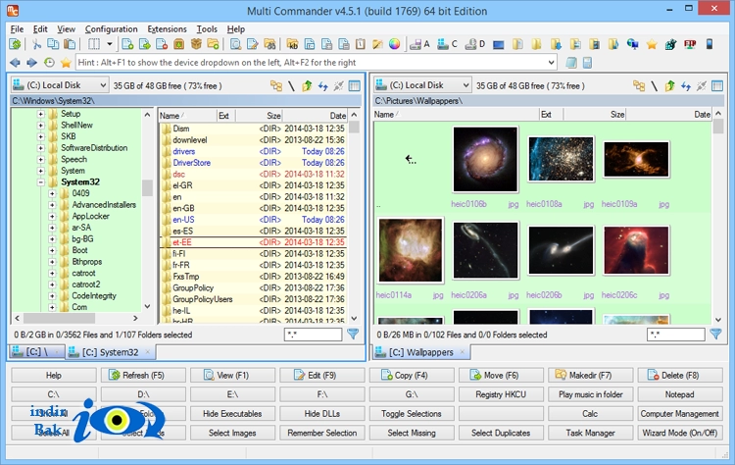Click the yellow star favorites icon beside FTP
The width and height of the screenshot is (735, 465).
[651, 44]
